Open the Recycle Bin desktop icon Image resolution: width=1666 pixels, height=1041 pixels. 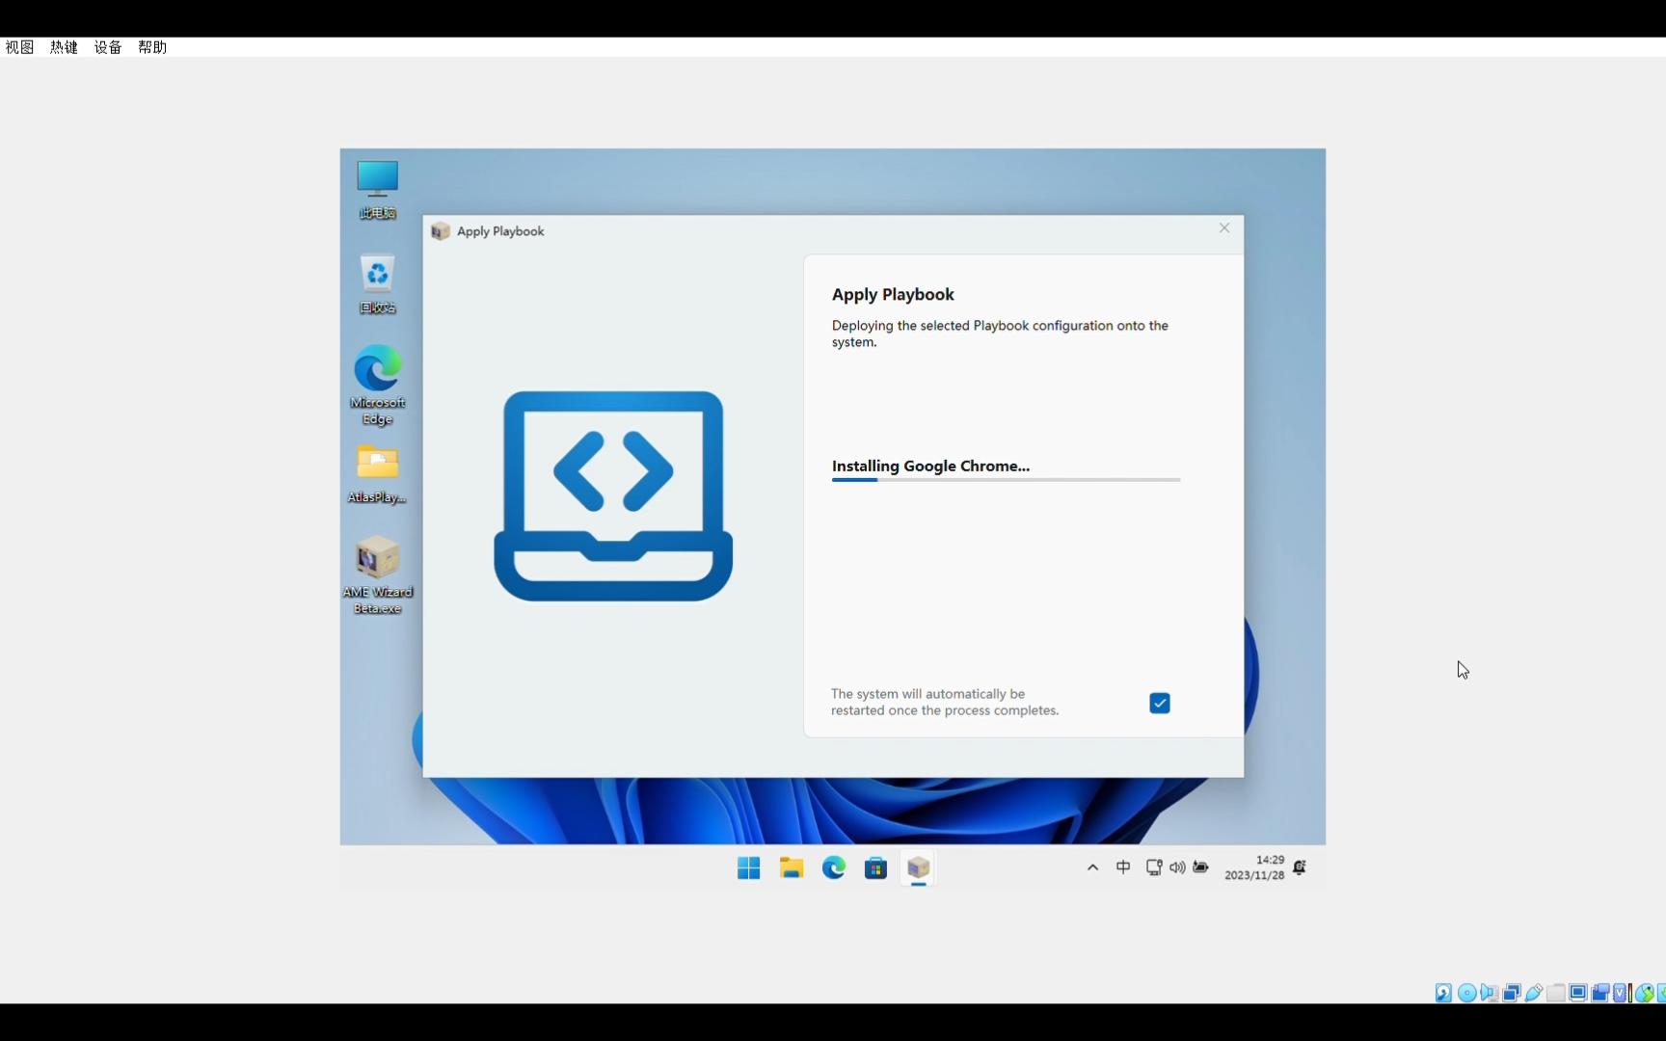coord(377,284)
